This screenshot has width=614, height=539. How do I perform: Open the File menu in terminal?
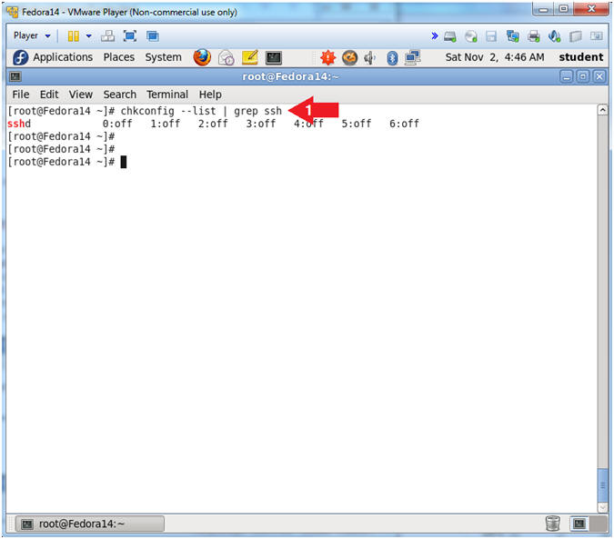coord(20,95)
